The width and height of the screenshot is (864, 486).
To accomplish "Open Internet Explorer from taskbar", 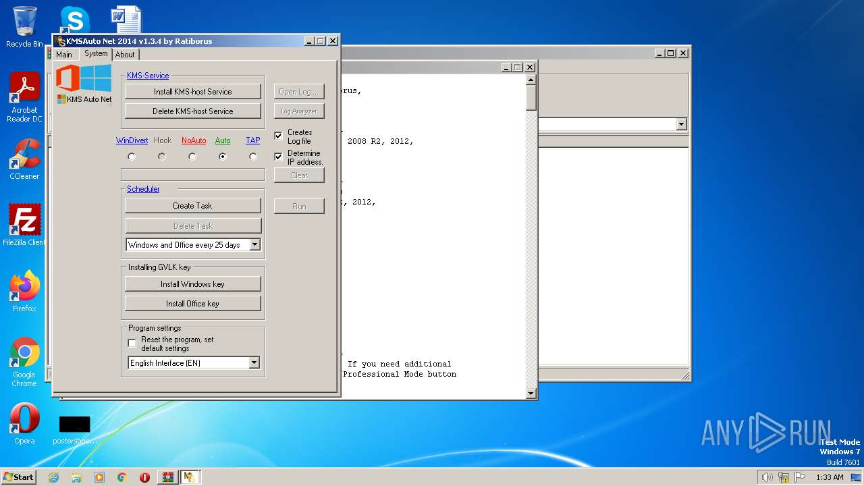I will 53,477.
